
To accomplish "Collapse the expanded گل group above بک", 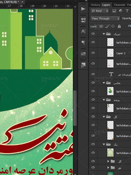I will coord(104,117).
